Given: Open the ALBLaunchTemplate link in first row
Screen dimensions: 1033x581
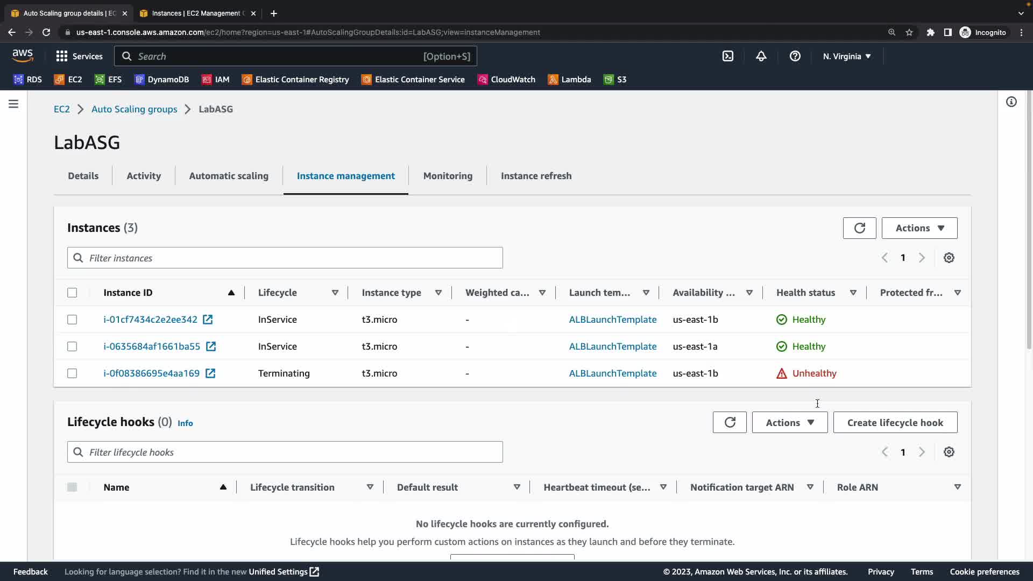Looking at the screenshot, I should point(612,320).
